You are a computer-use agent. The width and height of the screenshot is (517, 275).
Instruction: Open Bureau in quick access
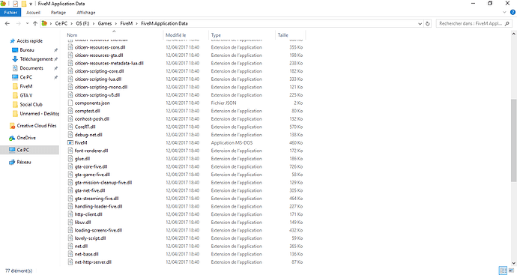click(x=27, y=50)
